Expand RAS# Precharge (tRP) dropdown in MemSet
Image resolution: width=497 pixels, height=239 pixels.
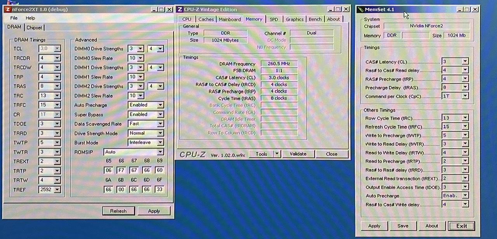coord(465,79)
